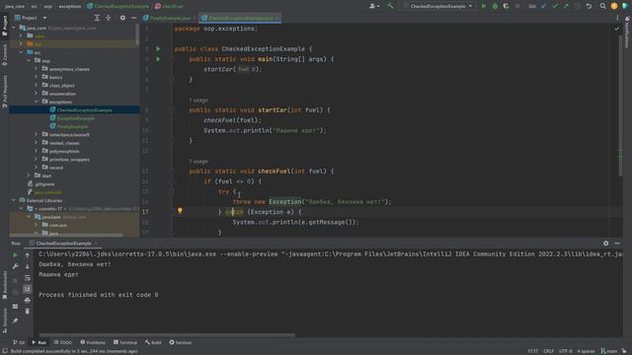Switch to the FinallyExample.java editor tab

169,18
